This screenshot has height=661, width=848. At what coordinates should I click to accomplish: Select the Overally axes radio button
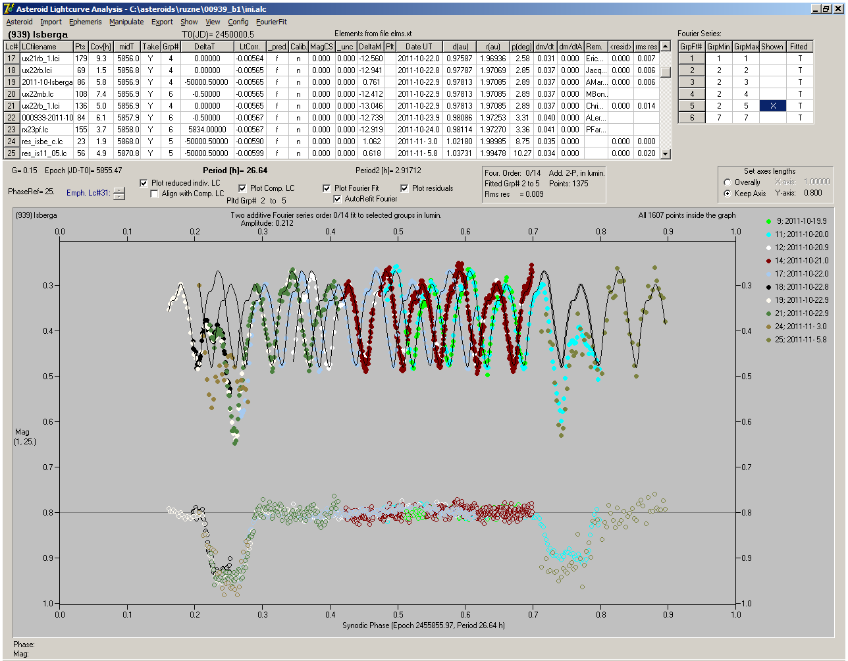(x=728, y=182)
